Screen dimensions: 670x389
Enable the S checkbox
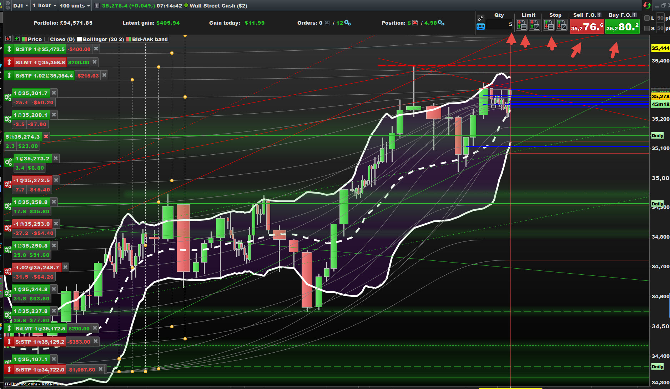[647, 29]
